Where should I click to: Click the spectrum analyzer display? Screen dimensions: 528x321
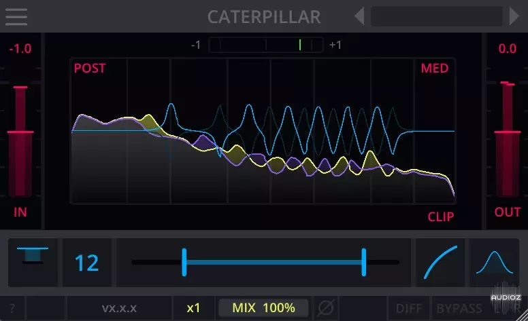coord(263,131)
